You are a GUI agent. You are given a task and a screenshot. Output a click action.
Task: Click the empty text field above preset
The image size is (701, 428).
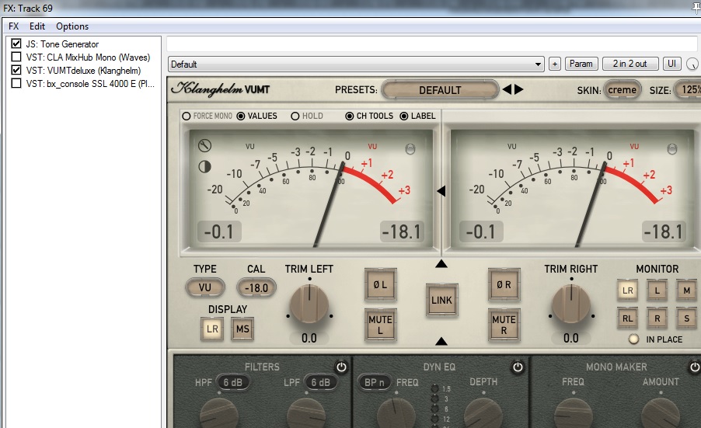pyautogui.click(x=432, y=44)
